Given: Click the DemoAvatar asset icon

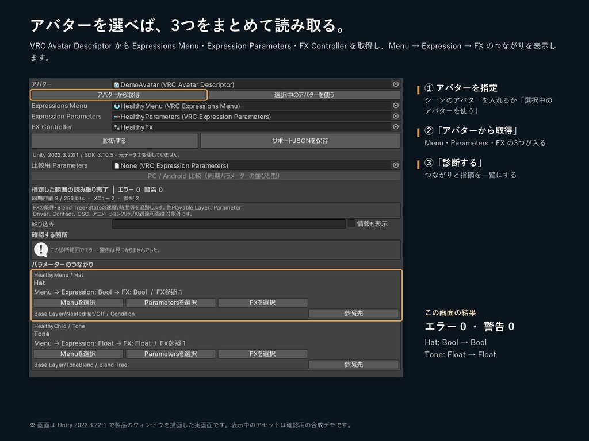Looking at the screenshot, I should tap(117, 85).
